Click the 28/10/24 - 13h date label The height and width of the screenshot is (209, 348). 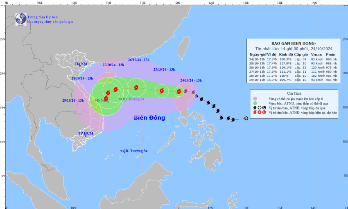pyautogui.click(x=82, y=78)
